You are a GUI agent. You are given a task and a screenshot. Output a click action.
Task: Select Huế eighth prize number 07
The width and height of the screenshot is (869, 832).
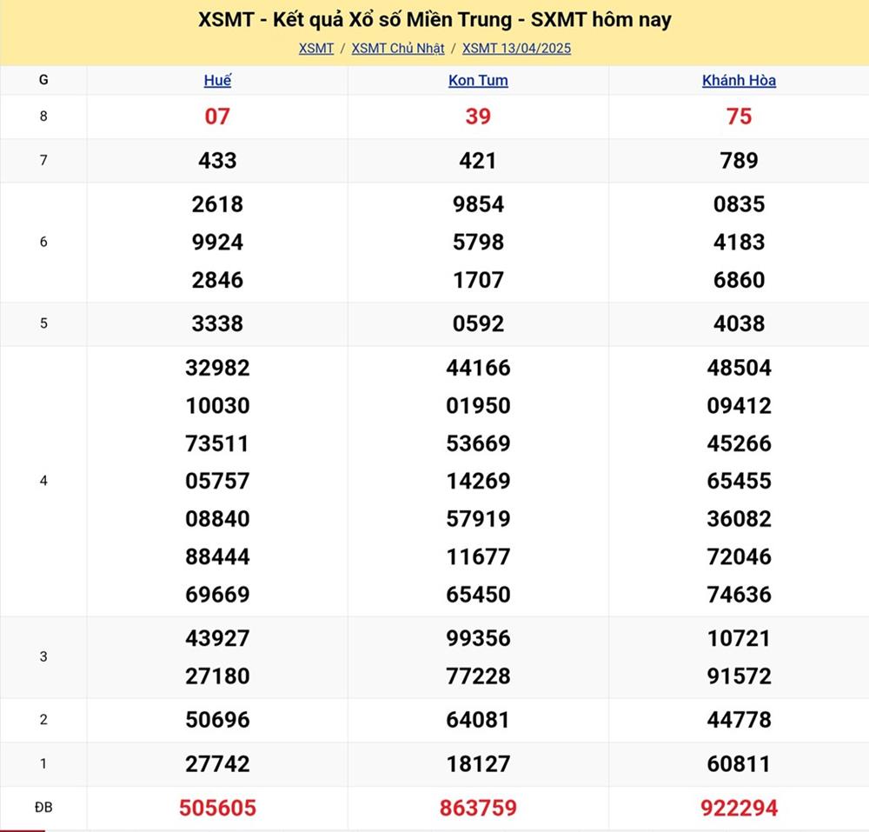pyautogui.click(x=217, y=116)
